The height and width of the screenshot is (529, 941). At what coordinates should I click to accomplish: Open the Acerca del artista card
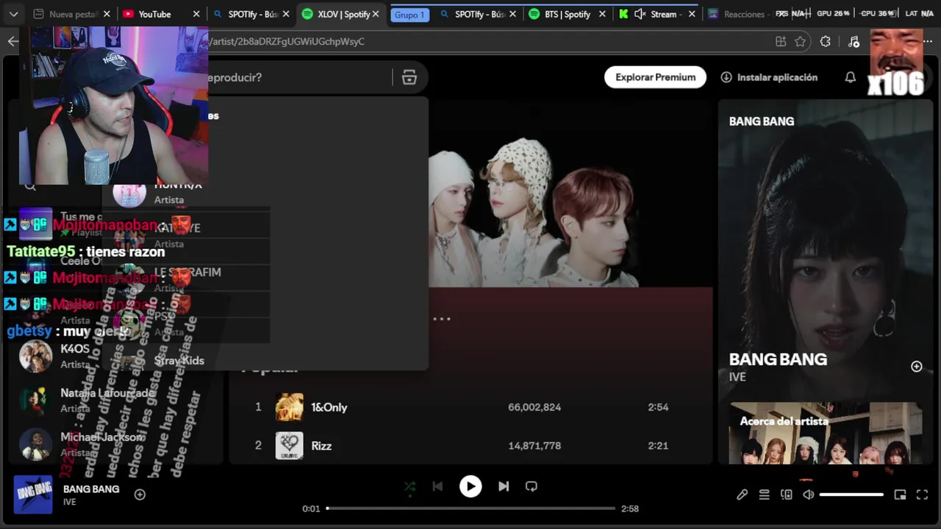point(826,433)
